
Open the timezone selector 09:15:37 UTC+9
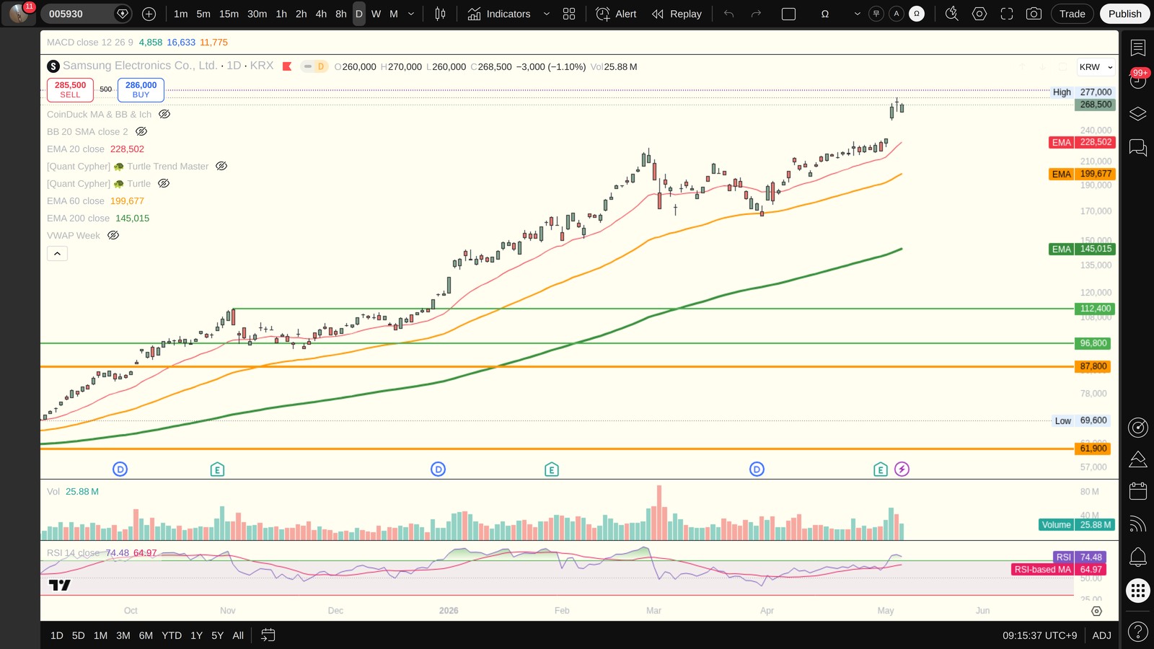(1039, 635)
